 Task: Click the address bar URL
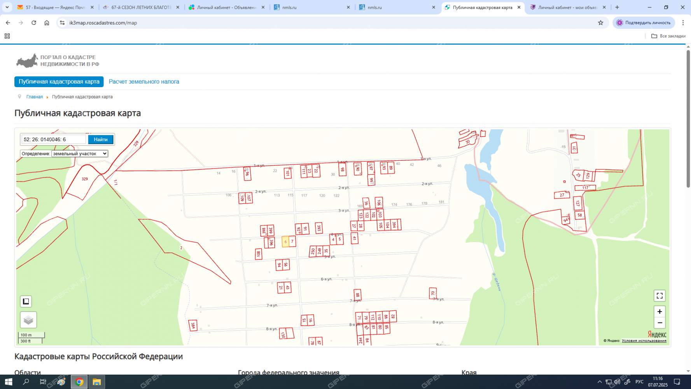[103, 23]
